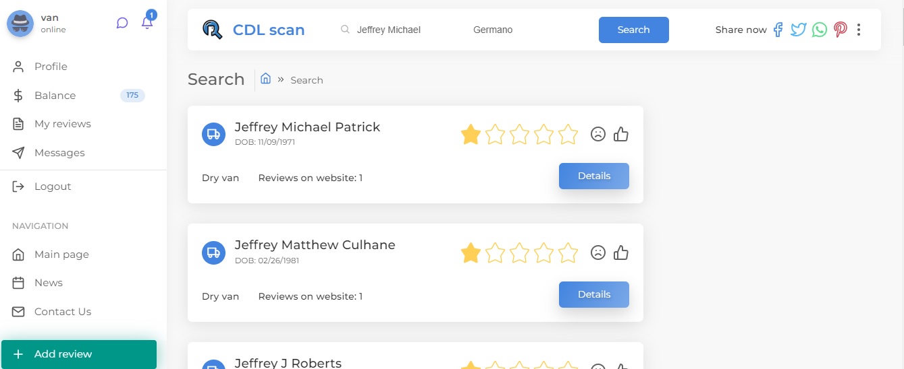The width and height of the screenshot is (904, 369).
Task: Go to My reviews
Action: click(62, 124)
